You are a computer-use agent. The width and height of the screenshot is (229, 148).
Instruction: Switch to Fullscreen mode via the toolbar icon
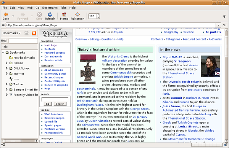77,16
